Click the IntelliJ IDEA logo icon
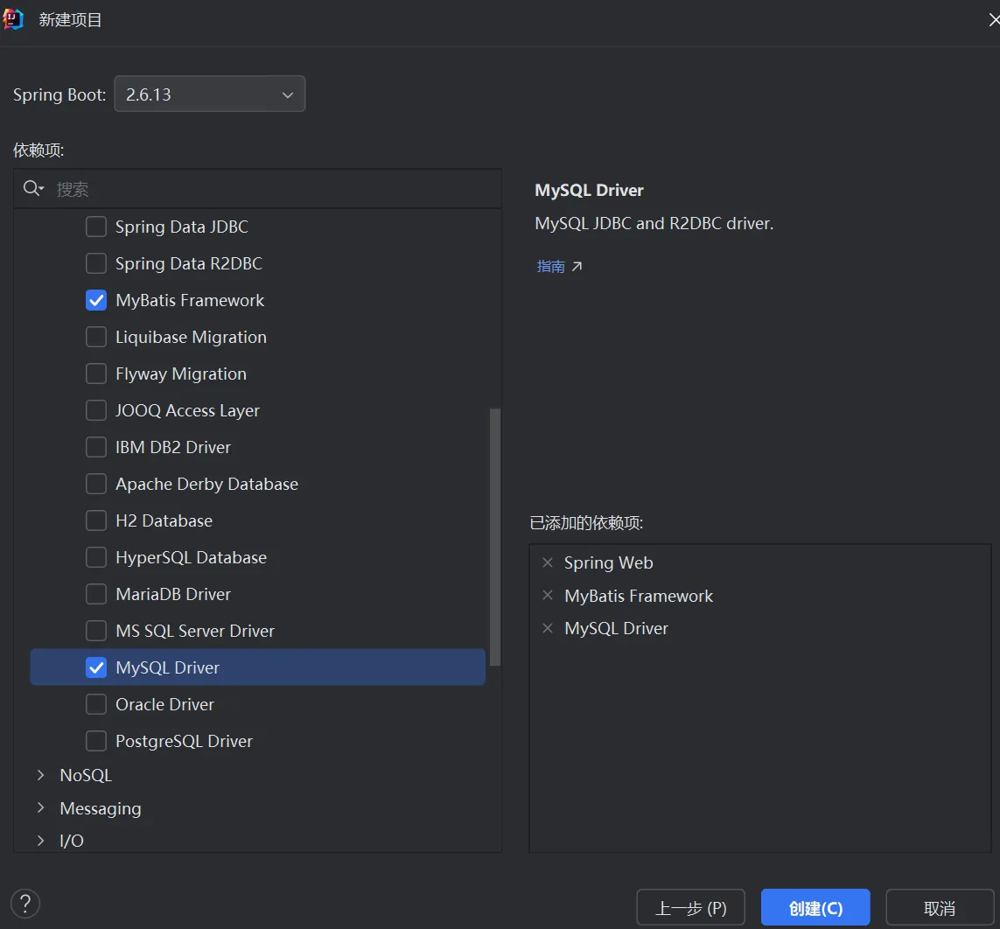Screen dimensions: 1000x929 (x=13, y=19)
